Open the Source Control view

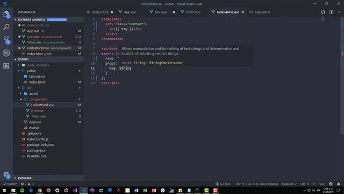pos(6,40)
